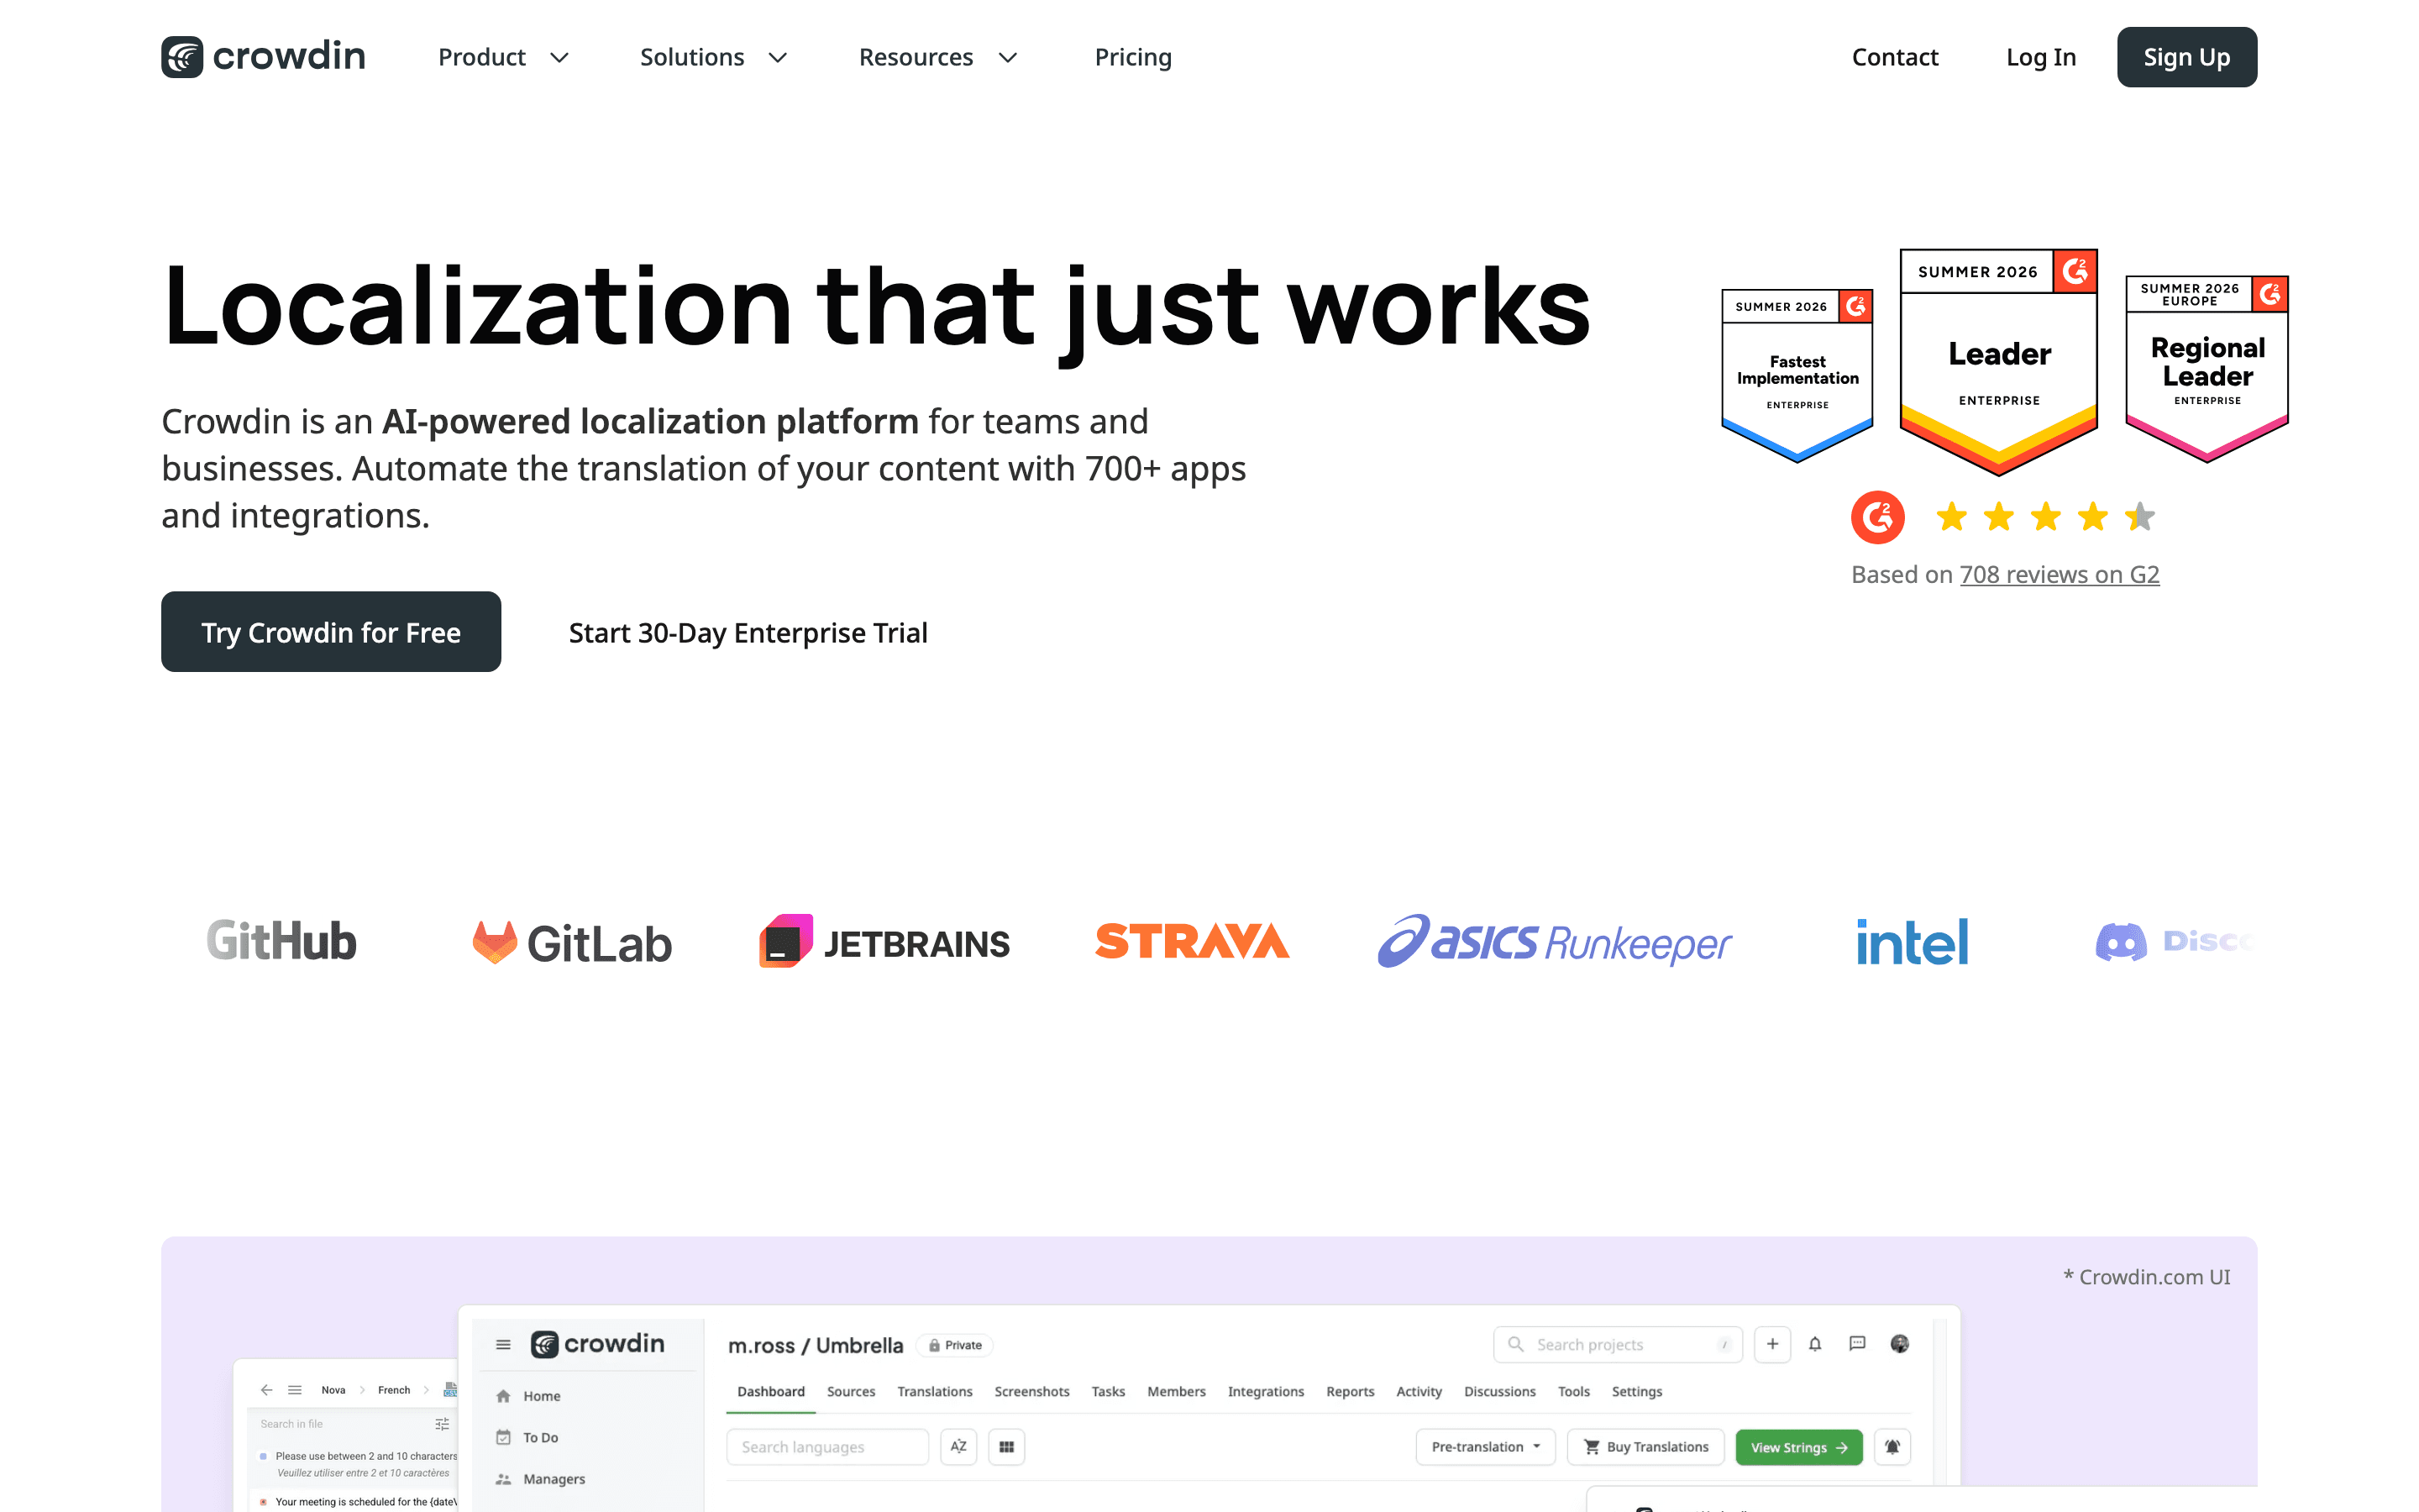Image resolution: width=2419 pixels, height=1512 pixels.
Task: Expand the Solutions dropdown menu
Action: (714, 57)
